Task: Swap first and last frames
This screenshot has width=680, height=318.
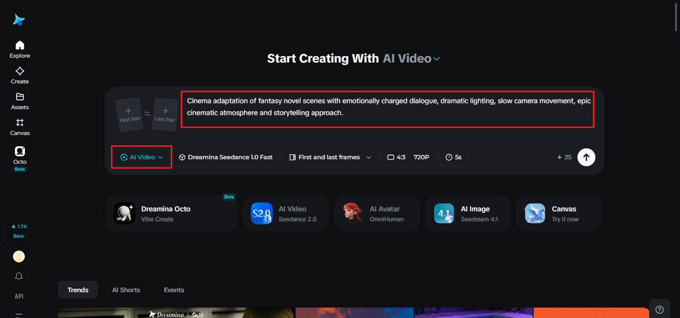Action: (x=147, y=114)
